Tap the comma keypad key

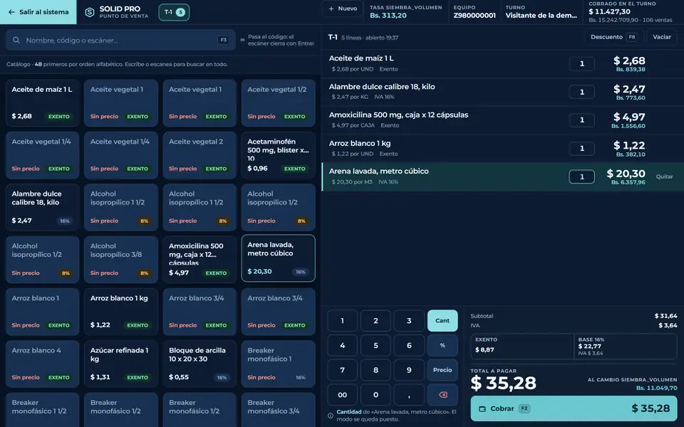click(409, 395)
